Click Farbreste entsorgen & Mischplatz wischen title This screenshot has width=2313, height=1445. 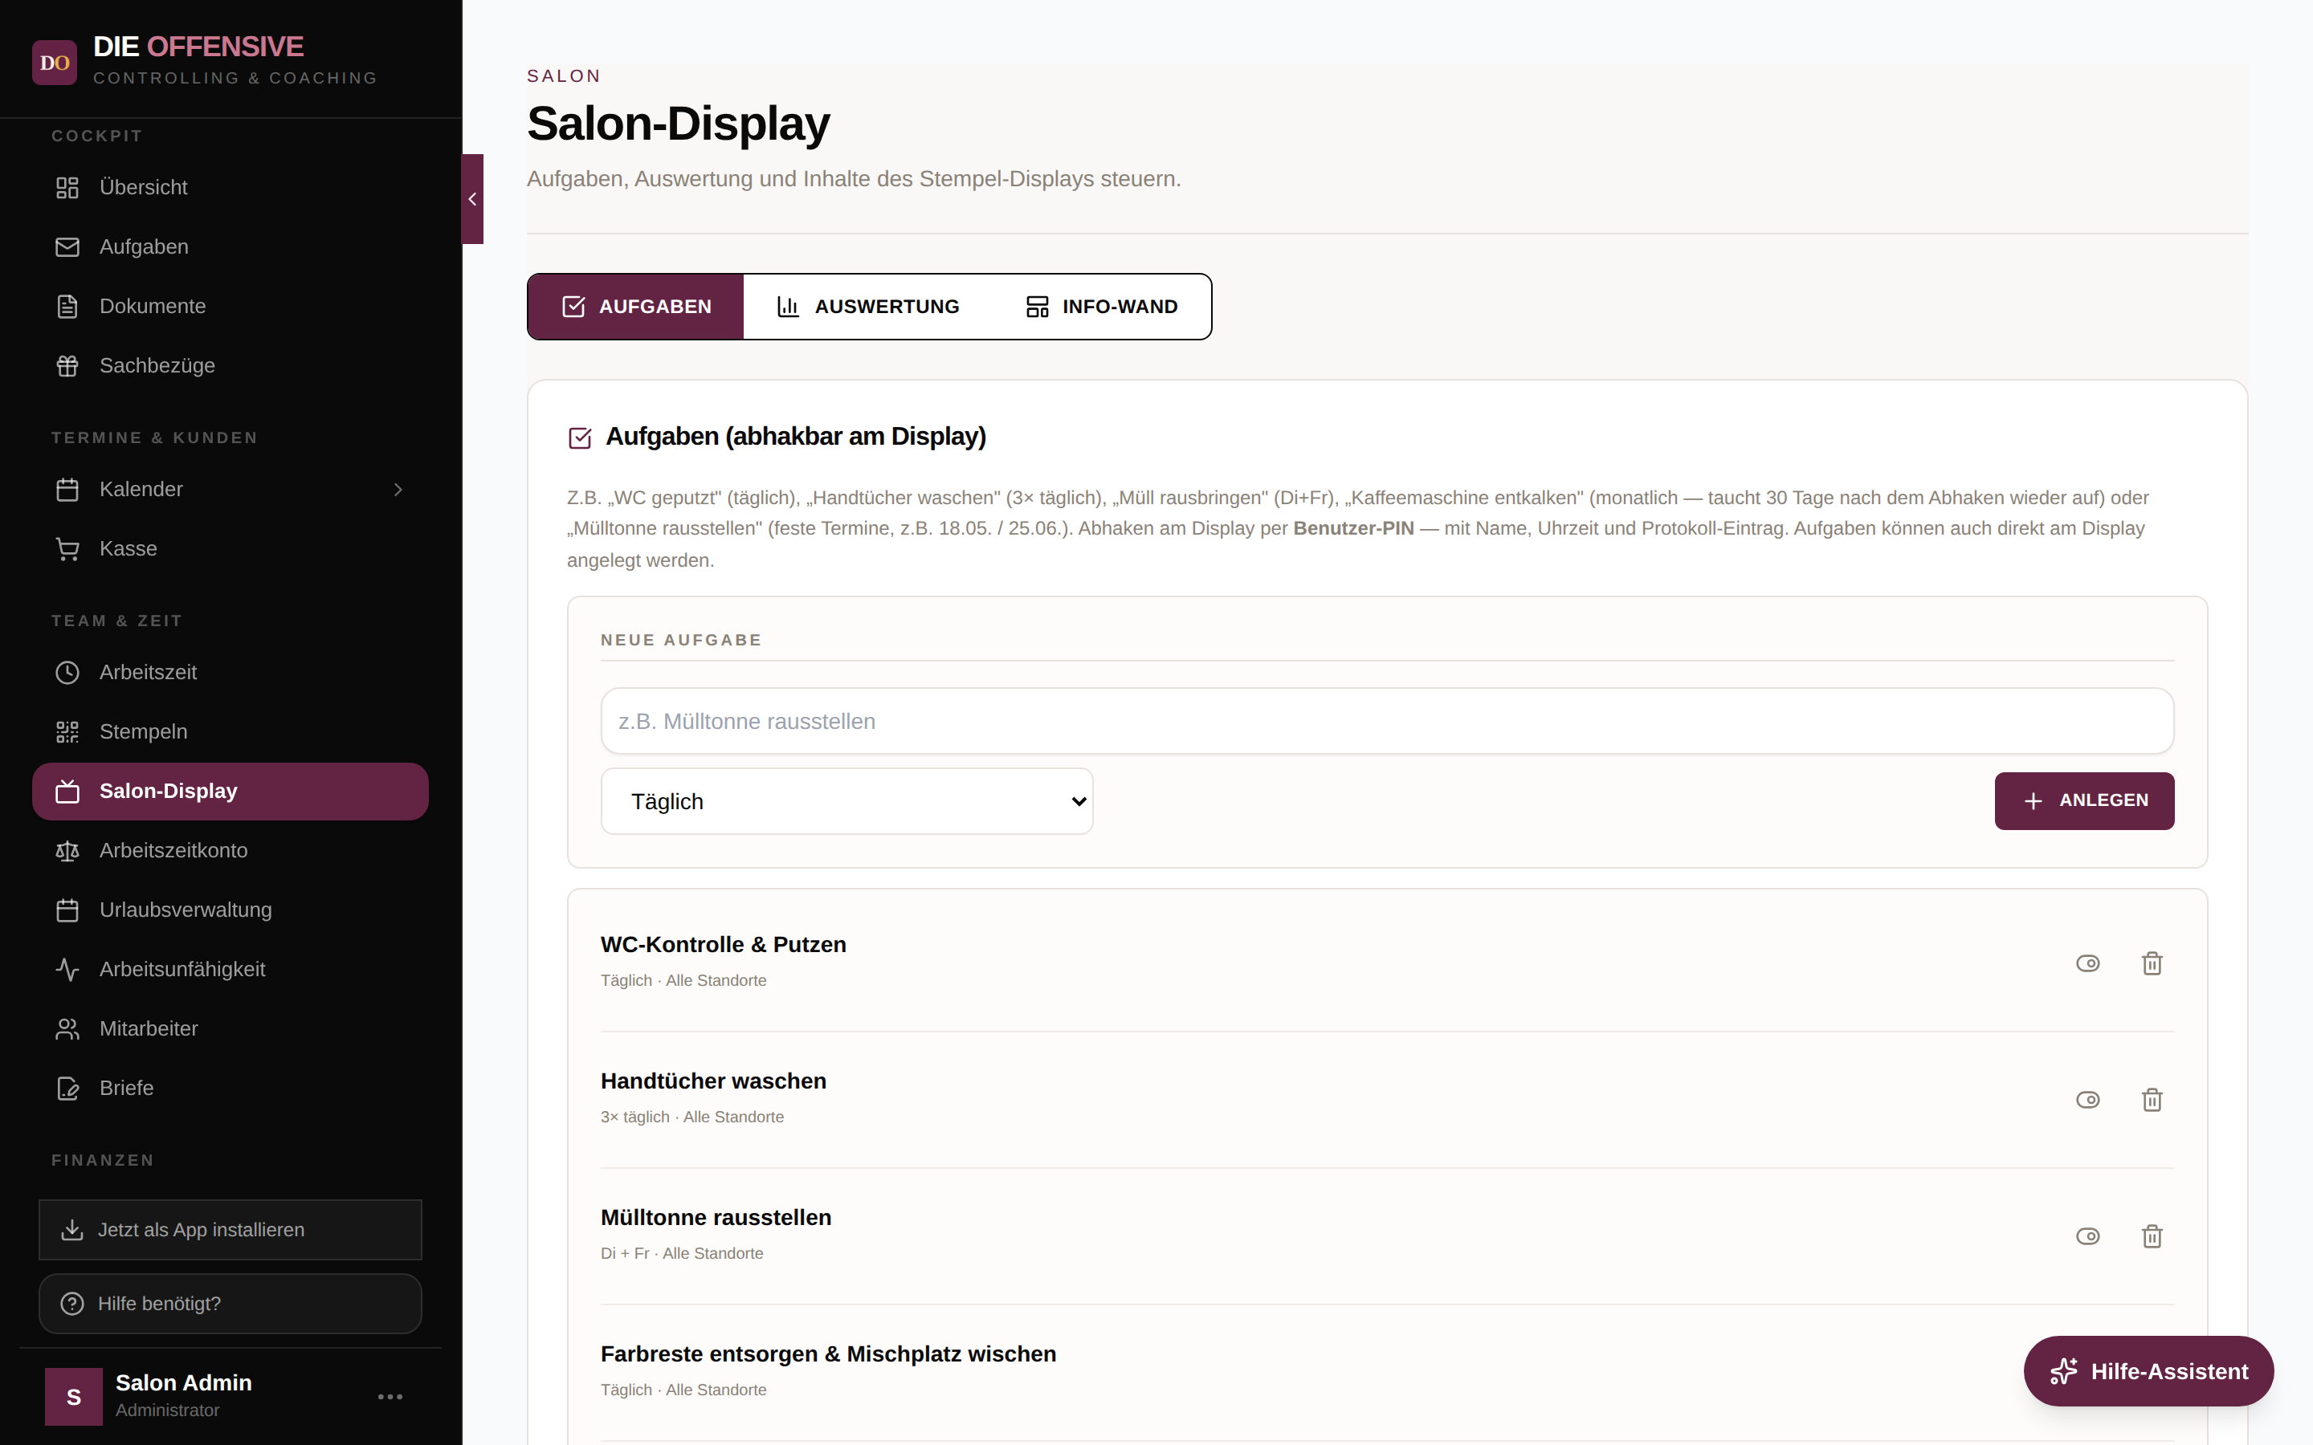pyautogui.click(x=829, y=1354)
